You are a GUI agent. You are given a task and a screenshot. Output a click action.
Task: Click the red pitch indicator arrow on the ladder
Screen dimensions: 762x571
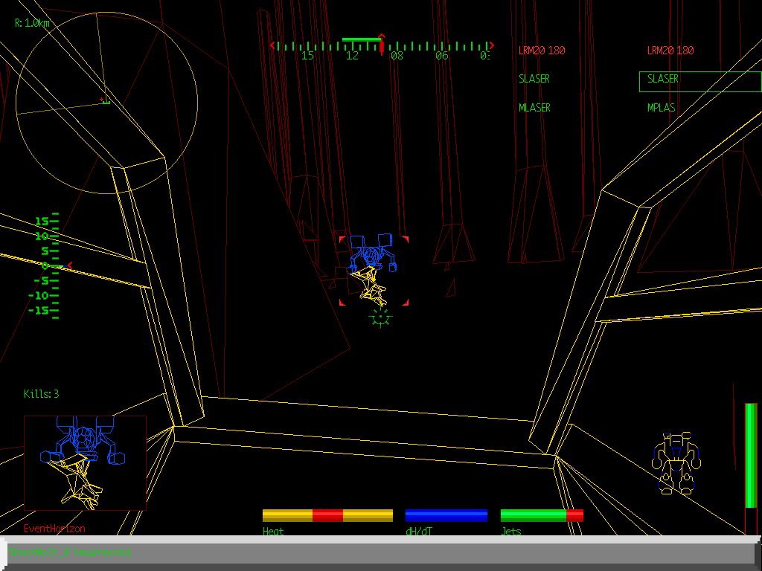(69, 265)
